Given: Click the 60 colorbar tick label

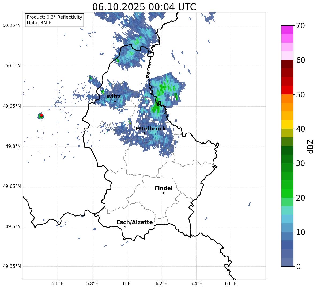Looking at the screenshot, I should [x=300, y=60].
